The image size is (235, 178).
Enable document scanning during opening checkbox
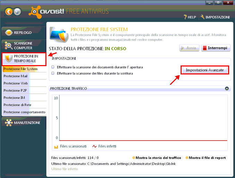tap(53, 67)
